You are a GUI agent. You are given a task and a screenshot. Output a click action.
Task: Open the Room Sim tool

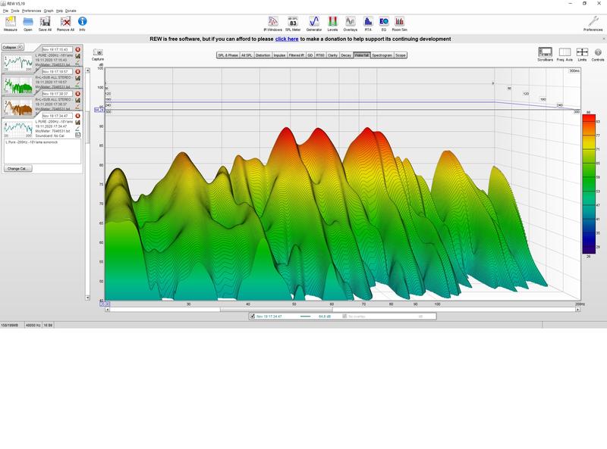tap(399, 23)
